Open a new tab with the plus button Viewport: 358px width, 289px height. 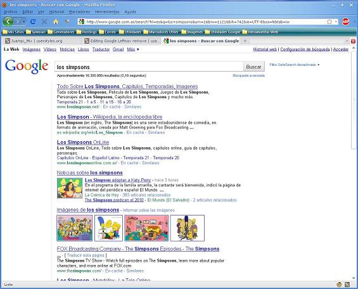tap(245, 41)
